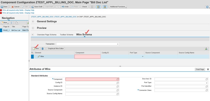210x101 pixels.
Task: Open second Display Help link
Action: [x=29, y=13]
